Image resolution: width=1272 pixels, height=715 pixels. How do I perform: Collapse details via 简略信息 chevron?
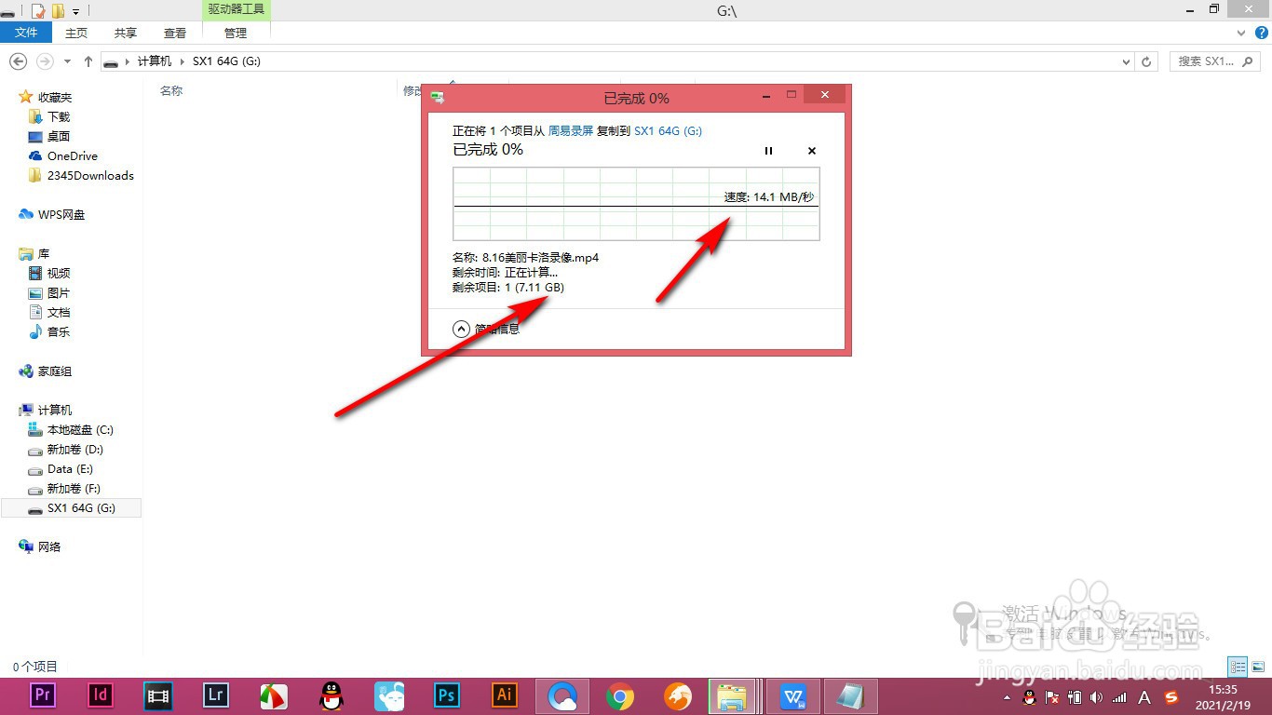[x=461, y=329]
